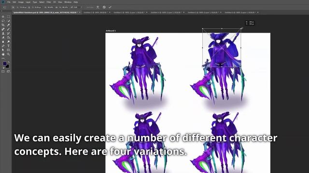Open the Edit menu
Image resolution: width=309 pixels, height=173 pixels.
[x=14, y=2]
